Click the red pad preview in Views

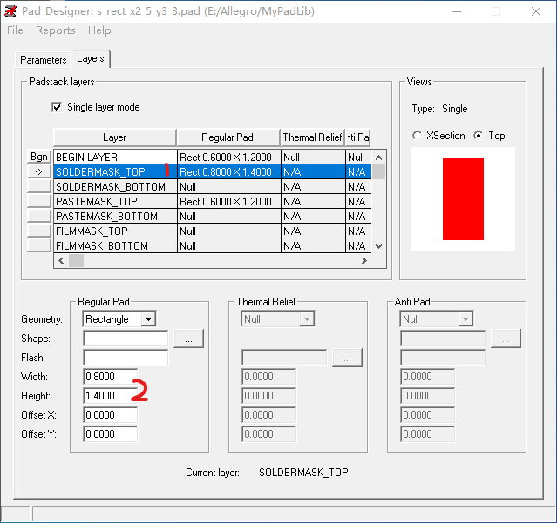tap(463, 199)
